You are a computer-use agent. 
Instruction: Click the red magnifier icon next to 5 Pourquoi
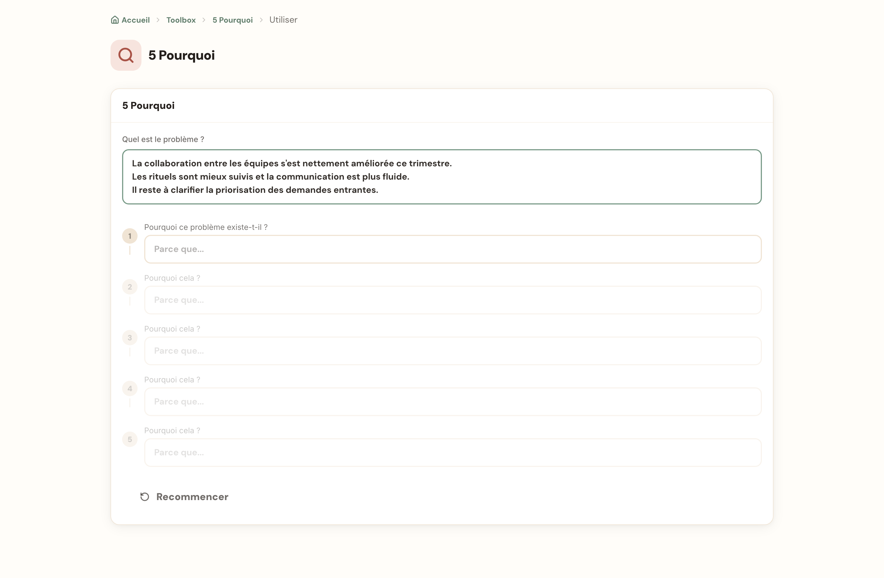click(x=126, y=55)
